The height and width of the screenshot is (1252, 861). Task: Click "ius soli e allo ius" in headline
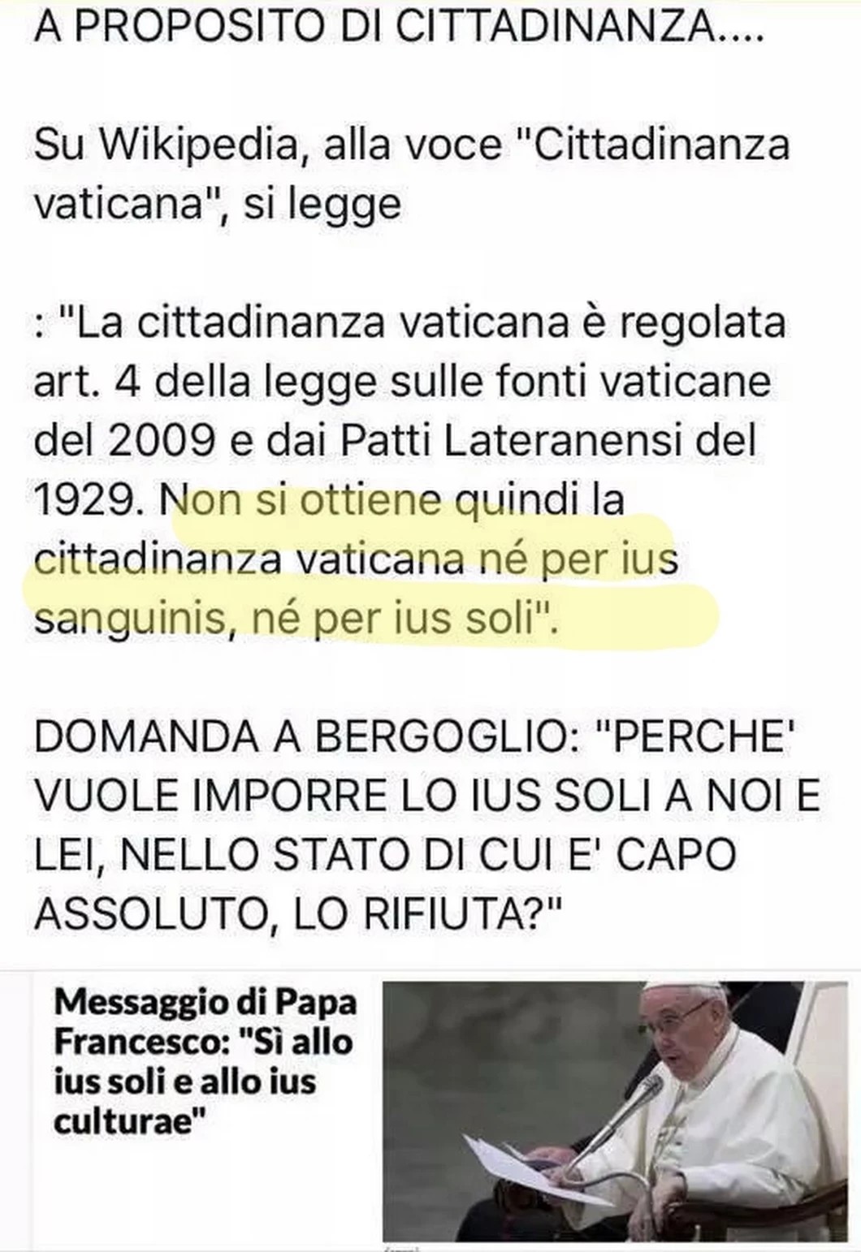click(184, 1081)
